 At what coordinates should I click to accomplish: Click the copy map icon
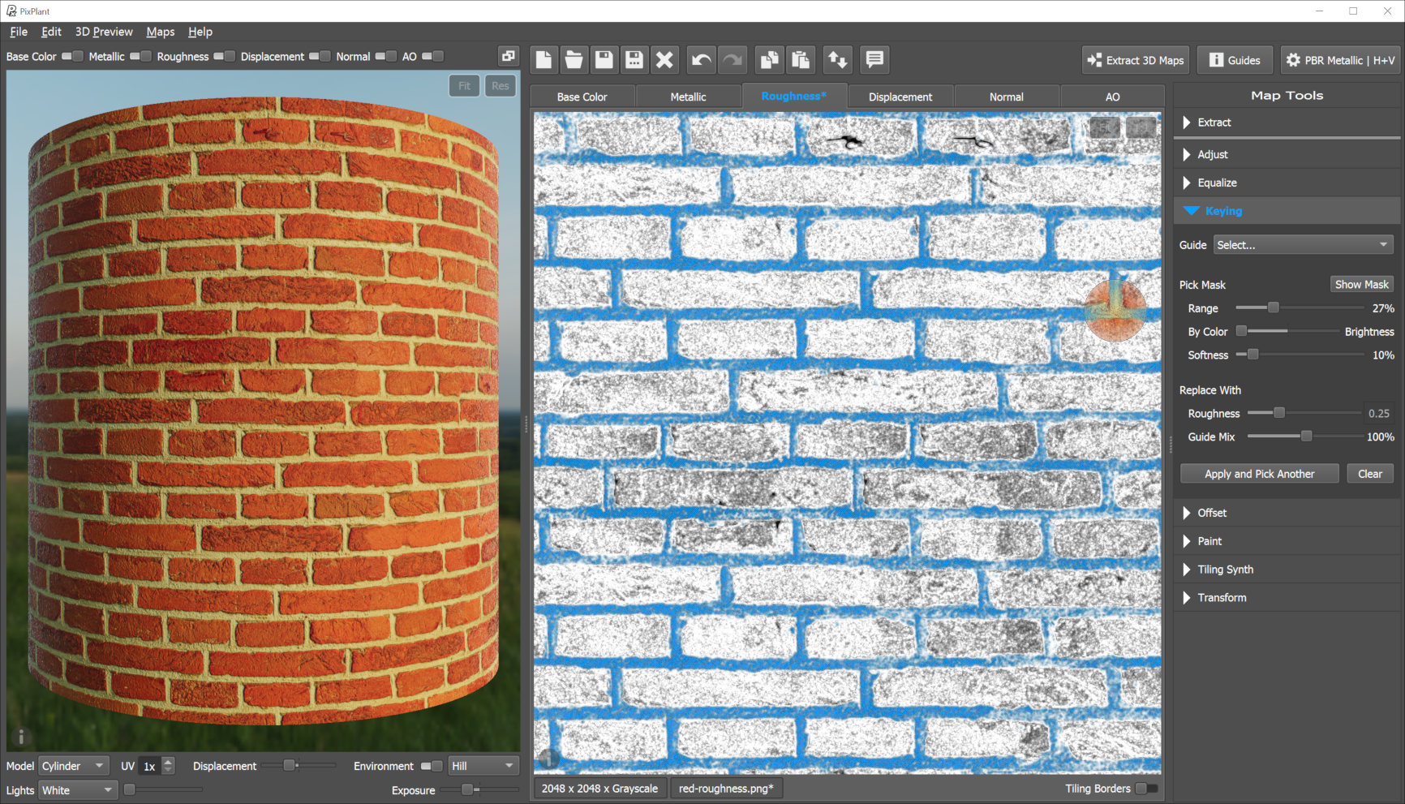[x=768, y=60]
